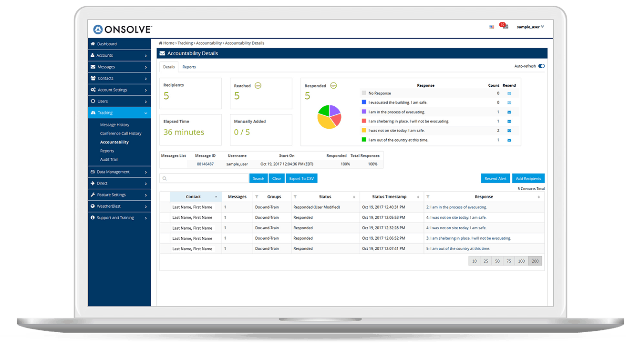Open the 'sheltering in place' response link

pyautogui.click(x=468, y=238)
